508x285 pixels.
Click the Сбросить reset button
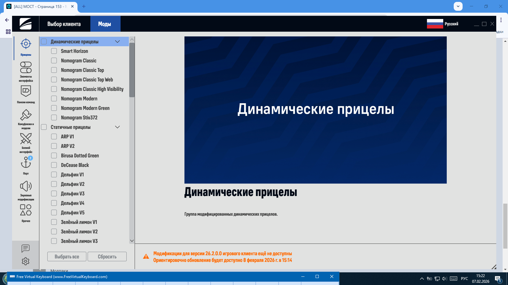[107, 256]
